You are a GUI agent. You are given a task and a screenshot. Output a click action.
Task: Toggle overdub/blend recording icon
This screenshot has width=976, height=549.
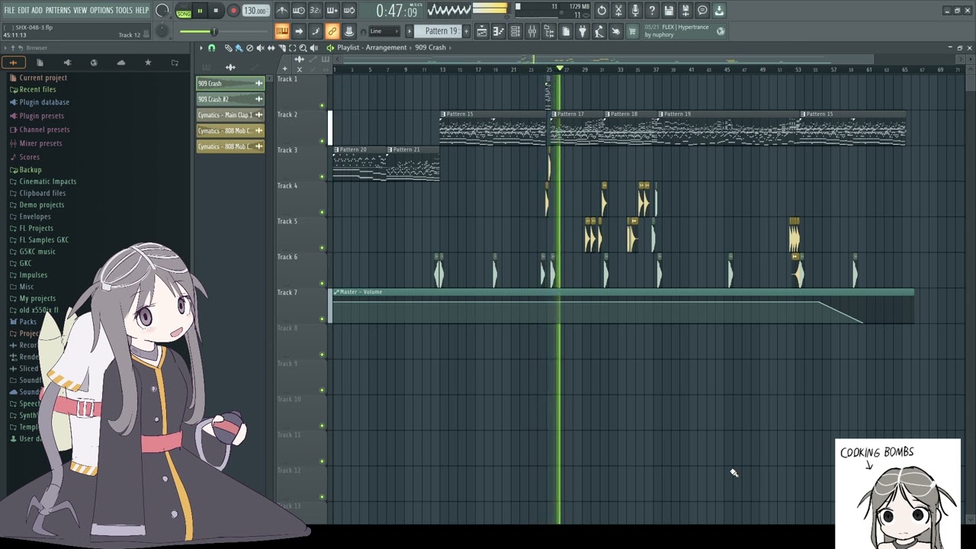pos(332,11)
